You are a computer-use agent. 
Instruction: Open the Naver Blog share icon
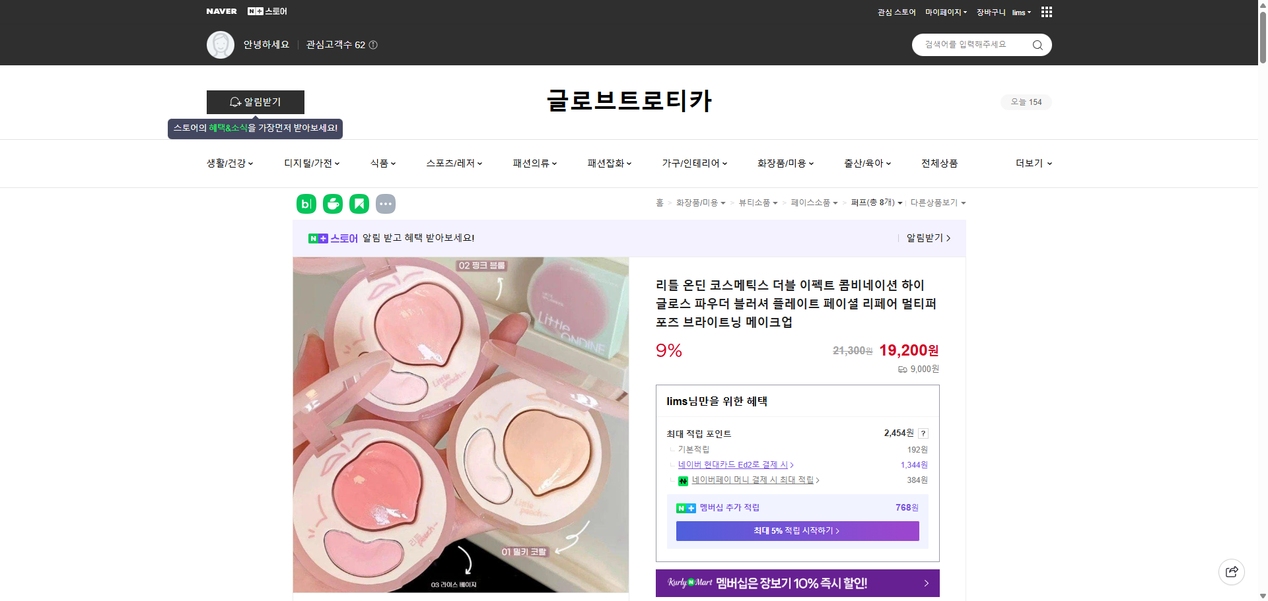tap(306, 204)
